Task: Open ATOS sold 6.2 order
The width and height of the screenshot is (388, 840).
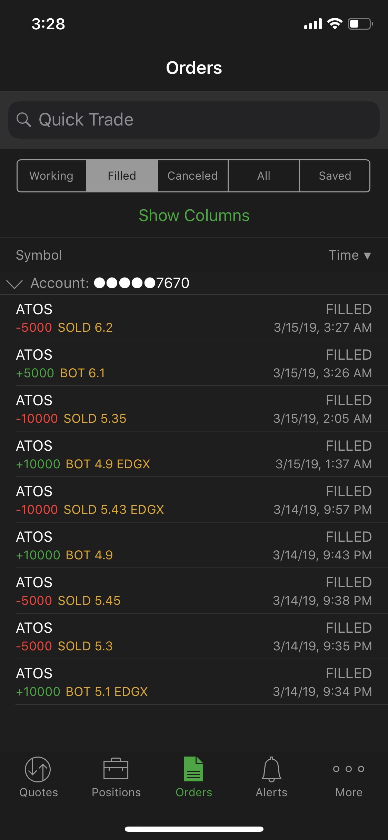Action: pos(194,318)
